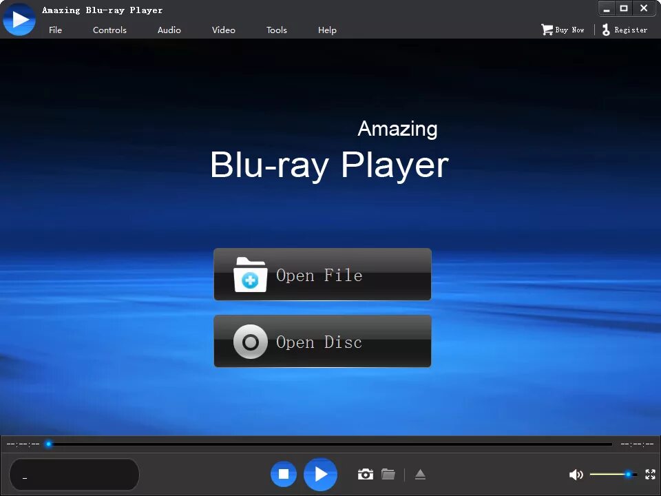Minimize the player window

[x=607, y=8]
